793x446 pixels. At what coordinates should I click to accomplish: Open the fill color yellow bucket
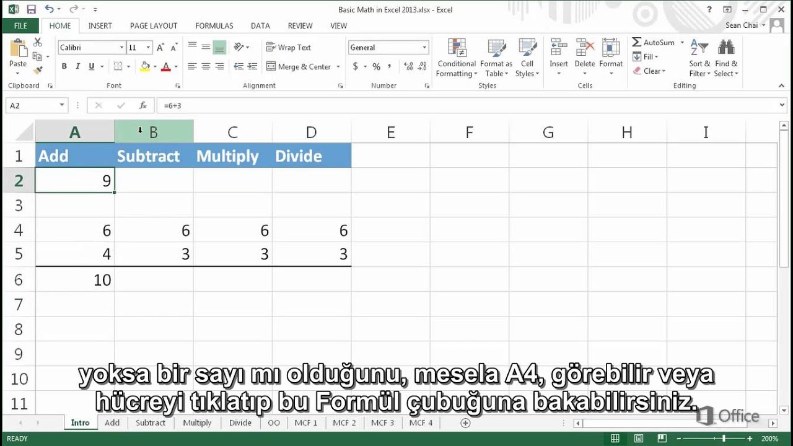click(145, 66)
